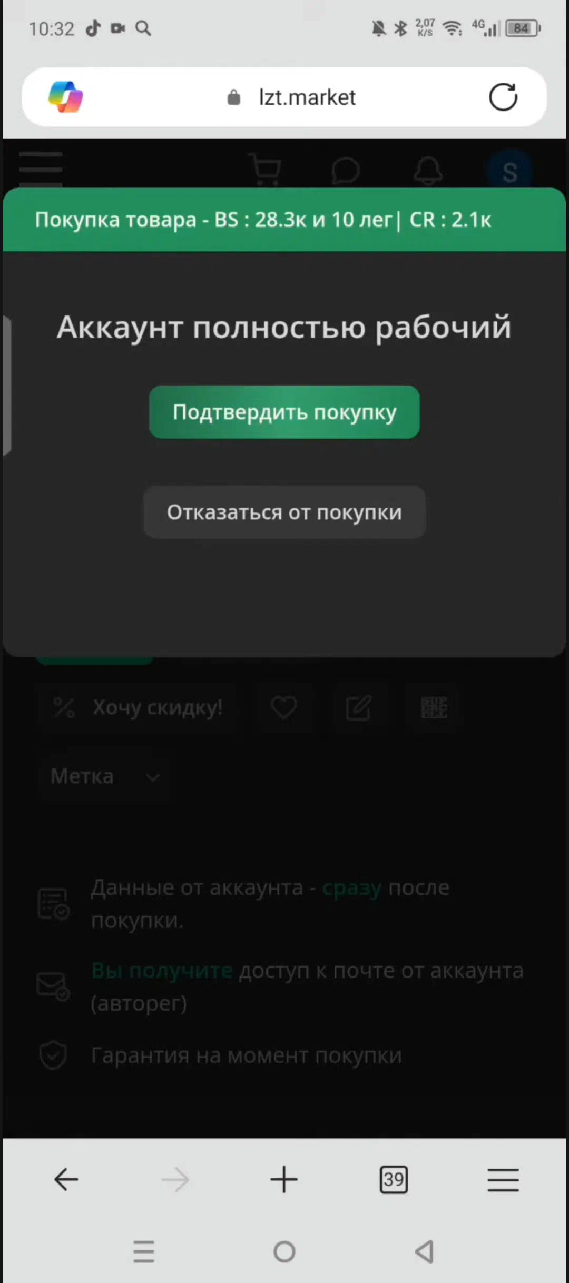Open notifications bell icon

tap(428, 171)
